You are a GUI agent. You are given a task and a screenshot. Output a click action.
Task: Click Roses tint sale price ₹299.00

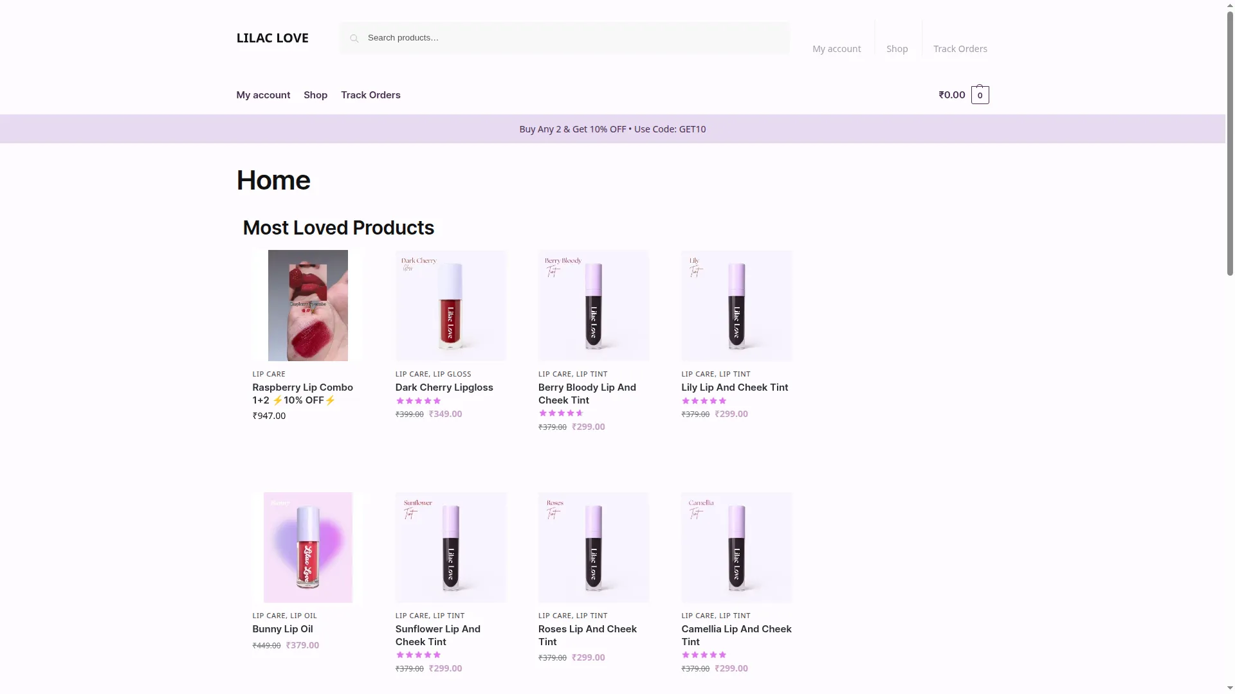coord(588,657)
